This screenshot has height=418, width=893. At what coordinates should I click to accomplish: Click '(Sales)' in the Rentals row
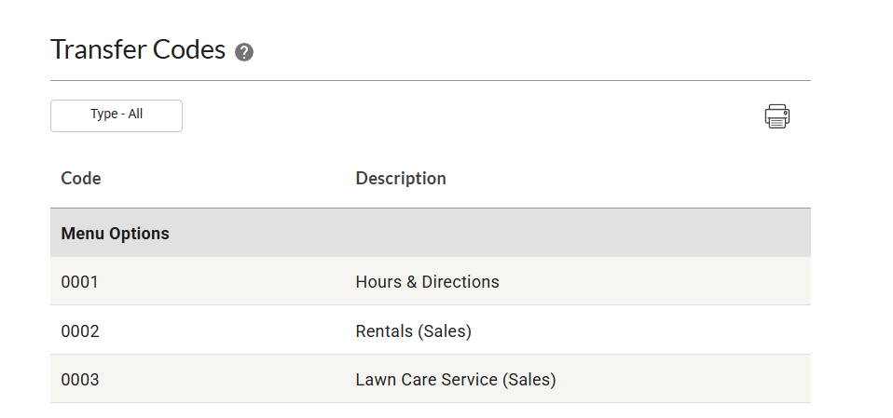coord(446,331)
